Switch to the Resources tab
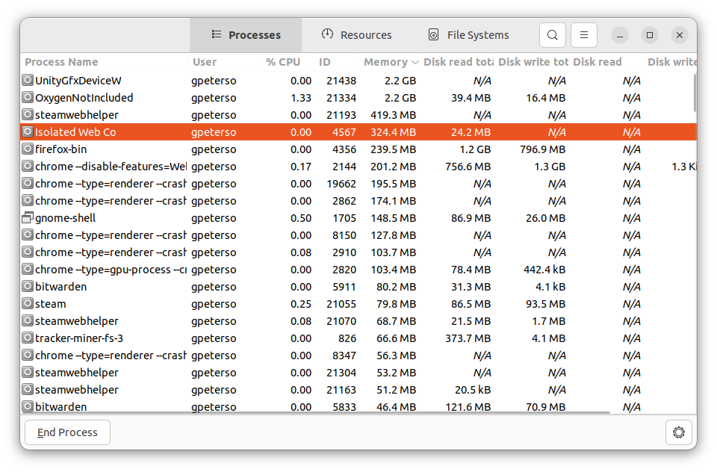 [x=357, y=35]
